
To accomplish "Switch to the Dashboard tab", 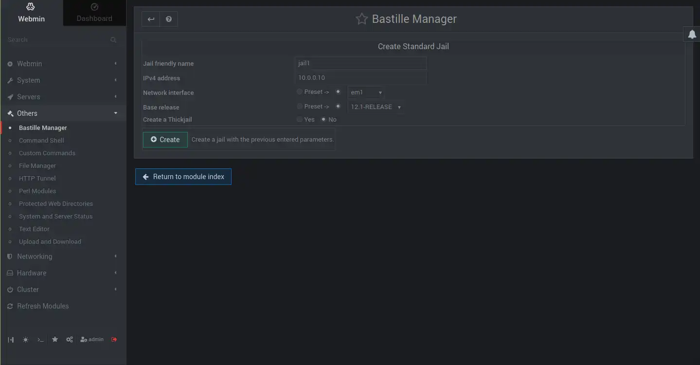I will point(94,13).
